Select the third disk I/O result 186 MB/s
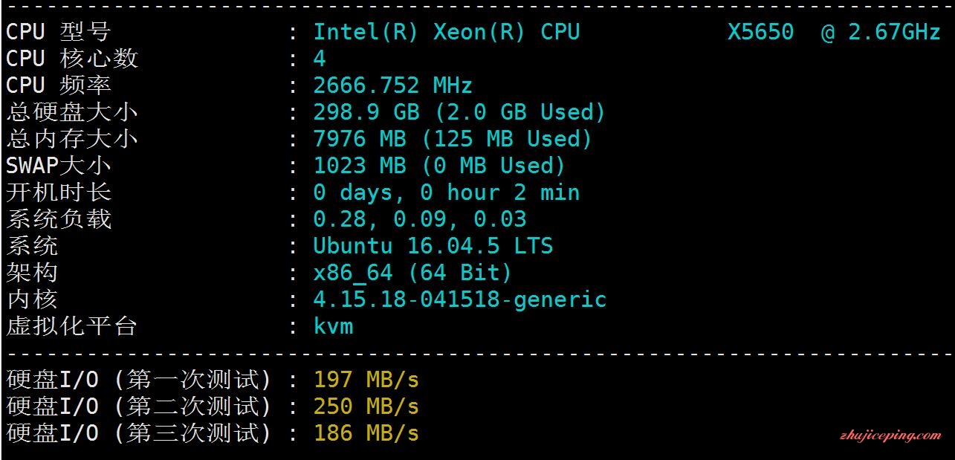The image size is (955, 460). (366, 433)
